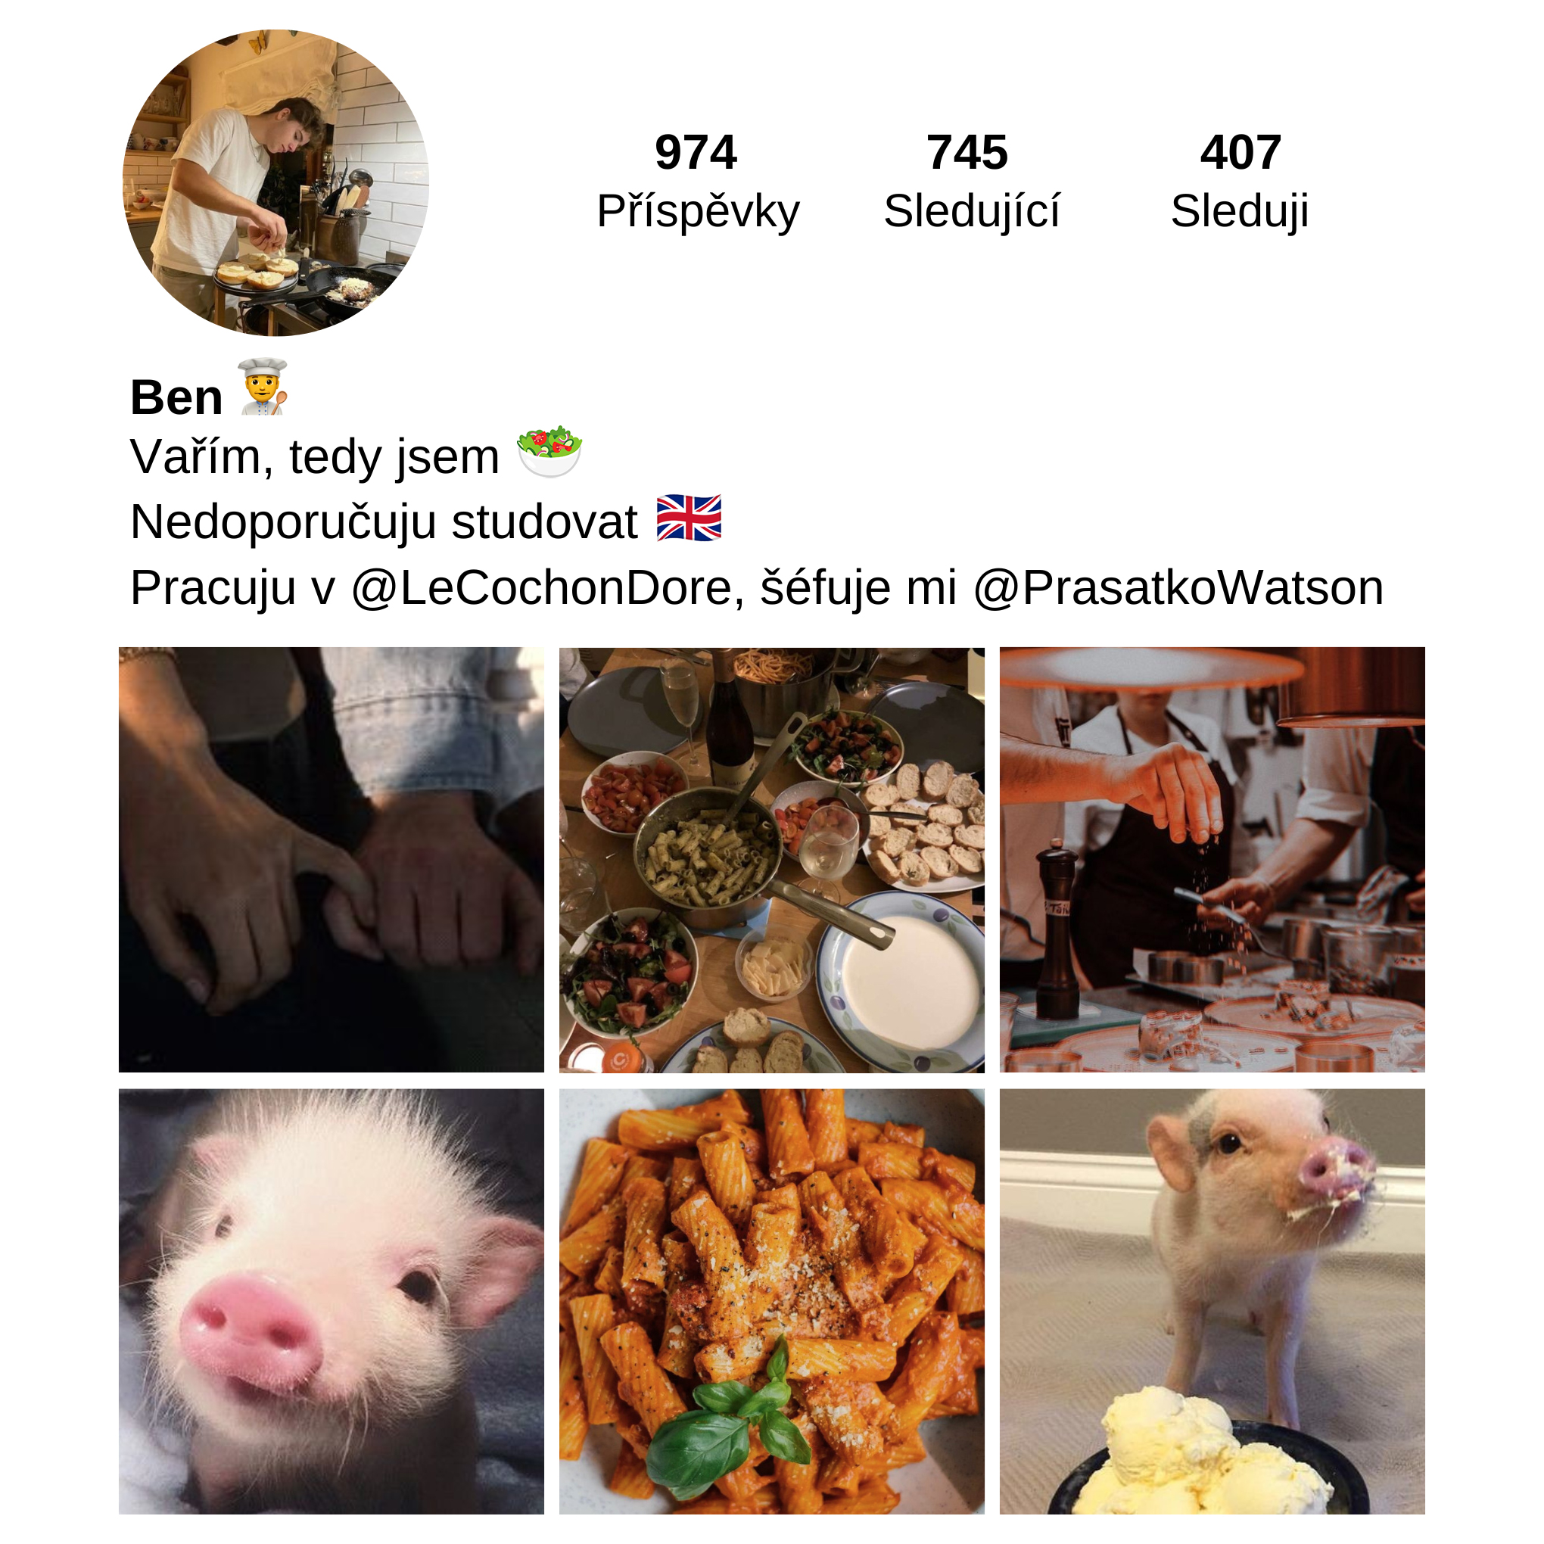Click the Příspěvky label text

(x=699, y=212)
